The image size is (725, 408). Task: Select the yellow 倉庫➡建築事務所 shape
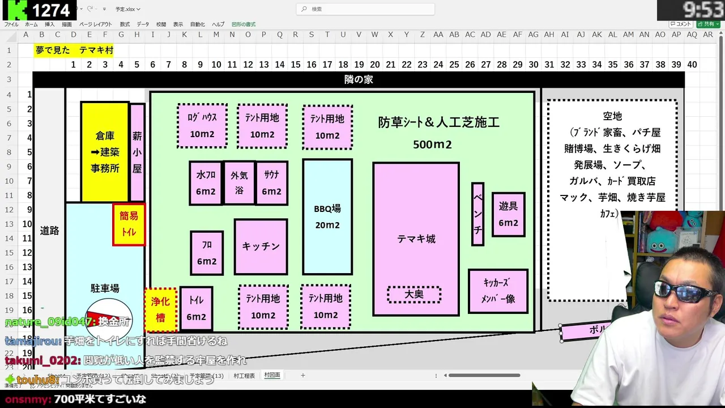105,152
